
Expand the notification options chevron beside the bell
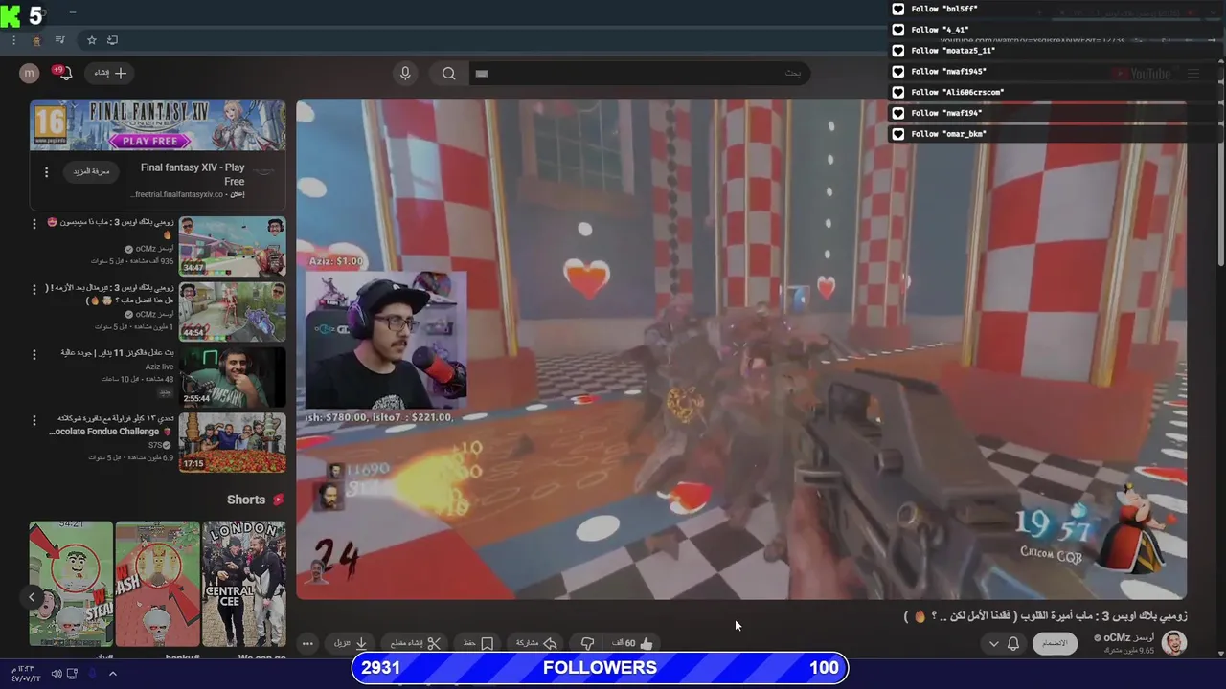click(993, 643)
